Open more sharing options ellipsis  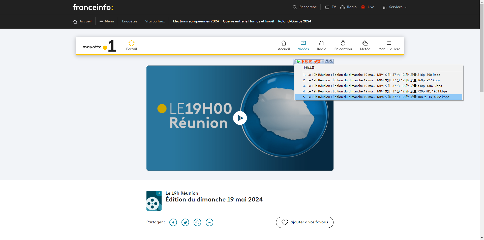coord(209,222)
